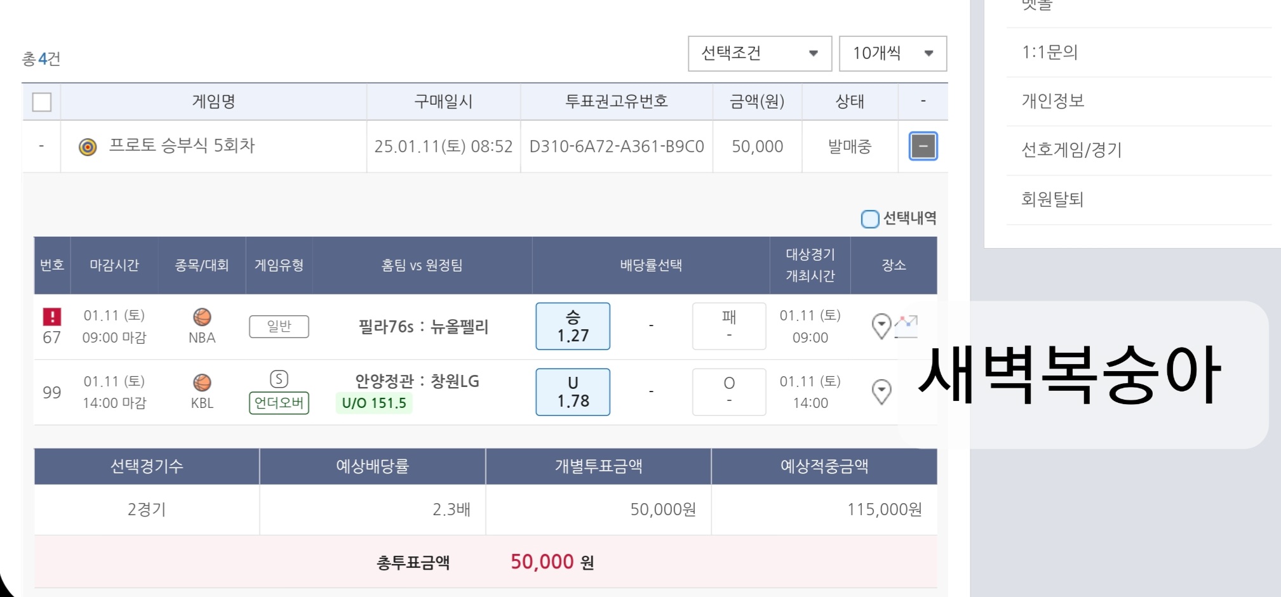
Task: Open the 선택조건 dropdown
Action: 760,53
